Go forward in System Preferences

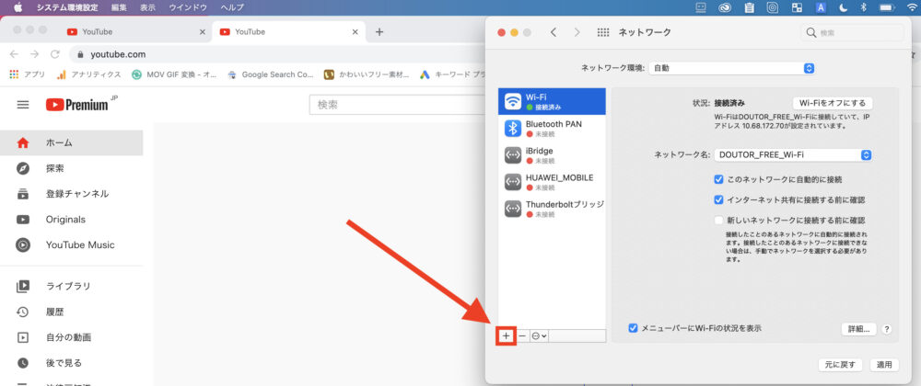tap(577, 33)
